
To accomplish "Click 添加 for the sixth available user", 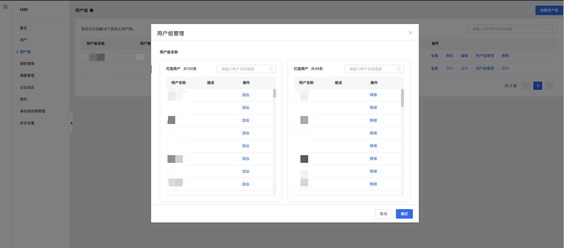I will [x=246, y=159].
